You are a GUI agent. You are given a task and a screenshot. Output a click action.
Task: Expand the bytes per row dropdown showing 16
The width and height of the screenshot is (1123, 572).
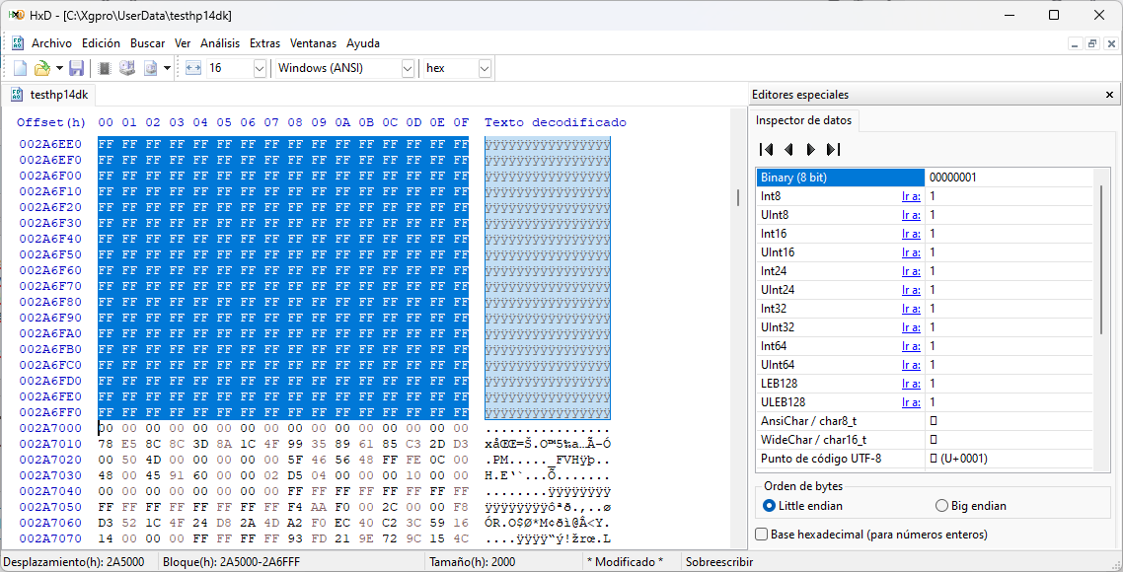point(260,68)
